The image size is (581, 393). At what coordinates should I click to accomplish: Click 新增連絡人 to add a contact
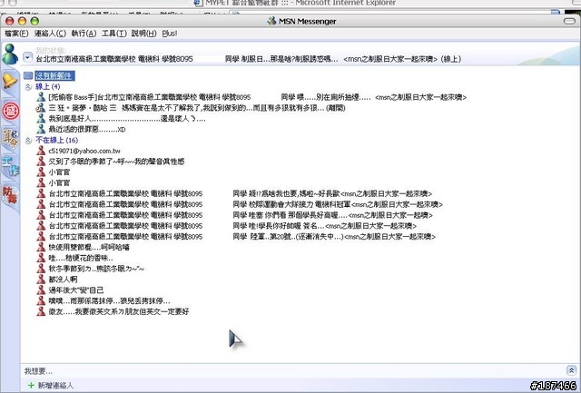click(55, 386)
